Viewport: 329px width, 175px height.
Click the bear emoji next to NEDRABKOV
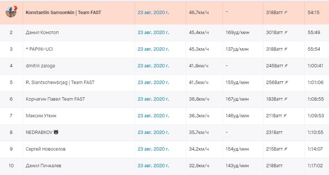tap(56, 132)
